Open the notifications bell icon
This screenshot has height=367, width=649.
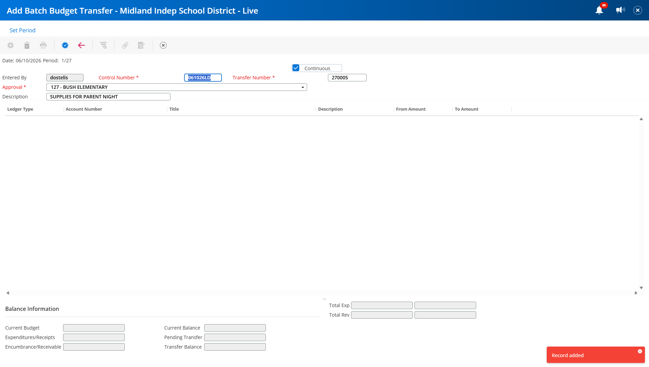click(599, 10)
